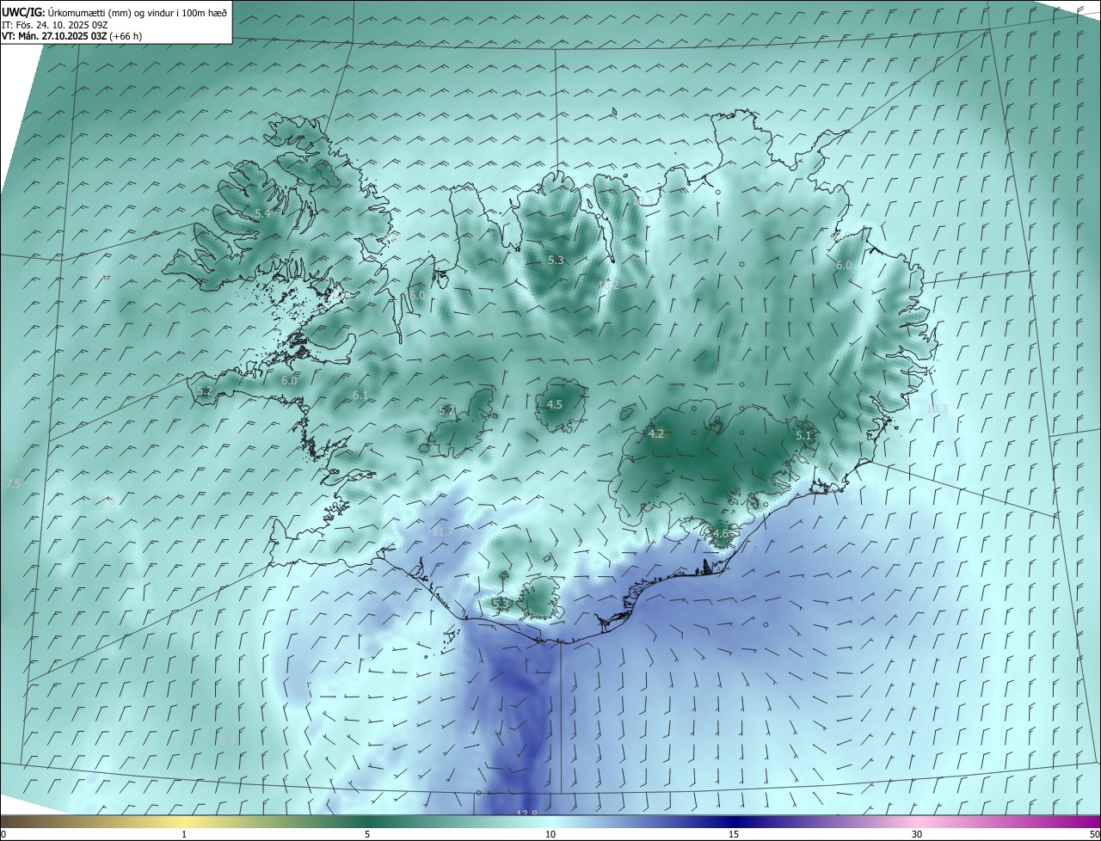The image size is (1101, 841).
Task: Click the 4.6 value near the south coast
Action: coord(721,533)
